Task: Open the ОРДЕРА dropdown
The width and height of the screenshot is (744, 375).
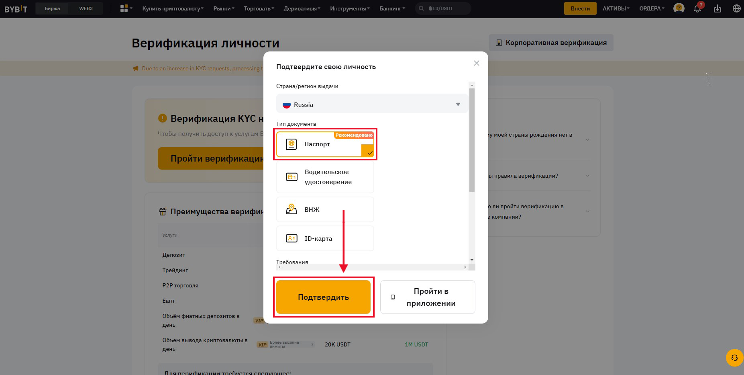Action: point(652,8)
